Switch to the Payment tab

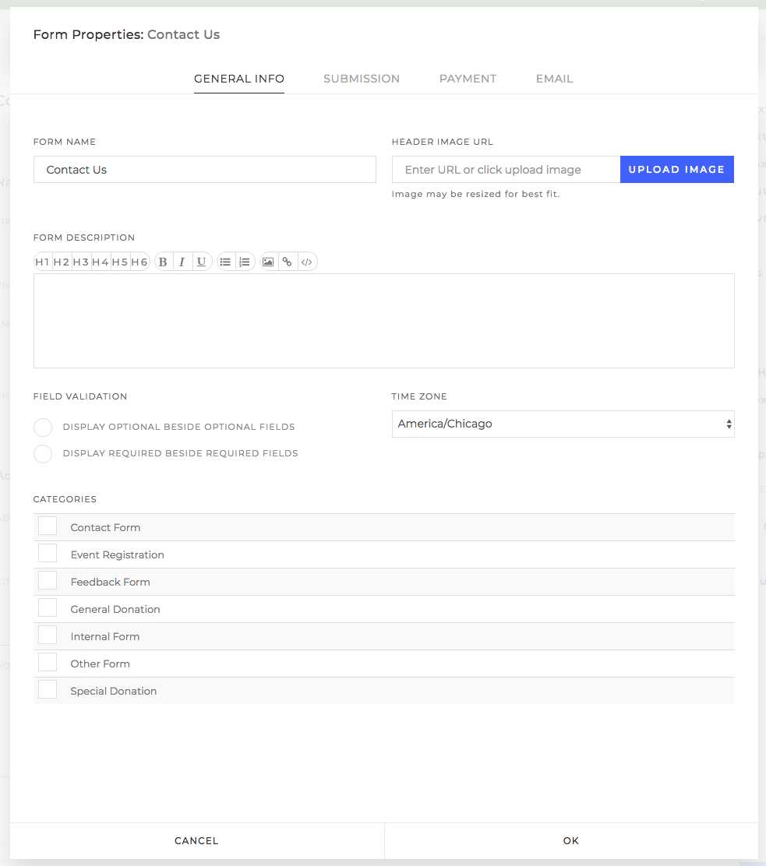point(468,79)
